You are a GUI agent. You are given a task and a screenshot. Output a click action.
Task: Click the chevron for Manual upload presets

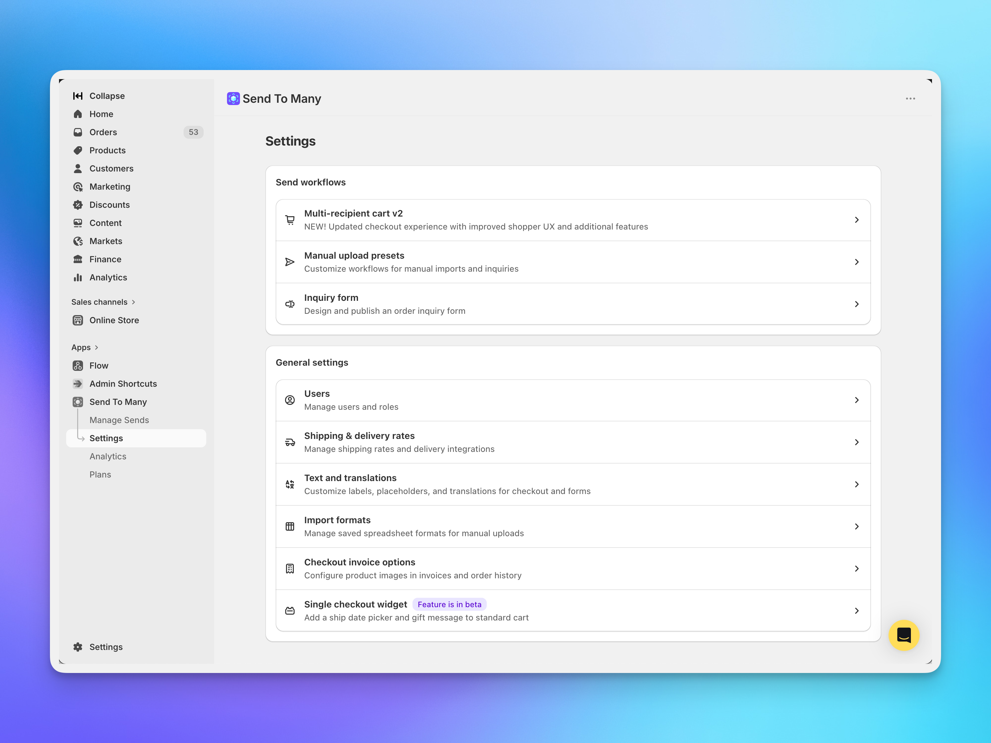tap(856, 262)
